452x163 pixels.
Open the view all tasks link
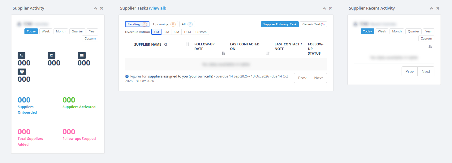(158, 8)
